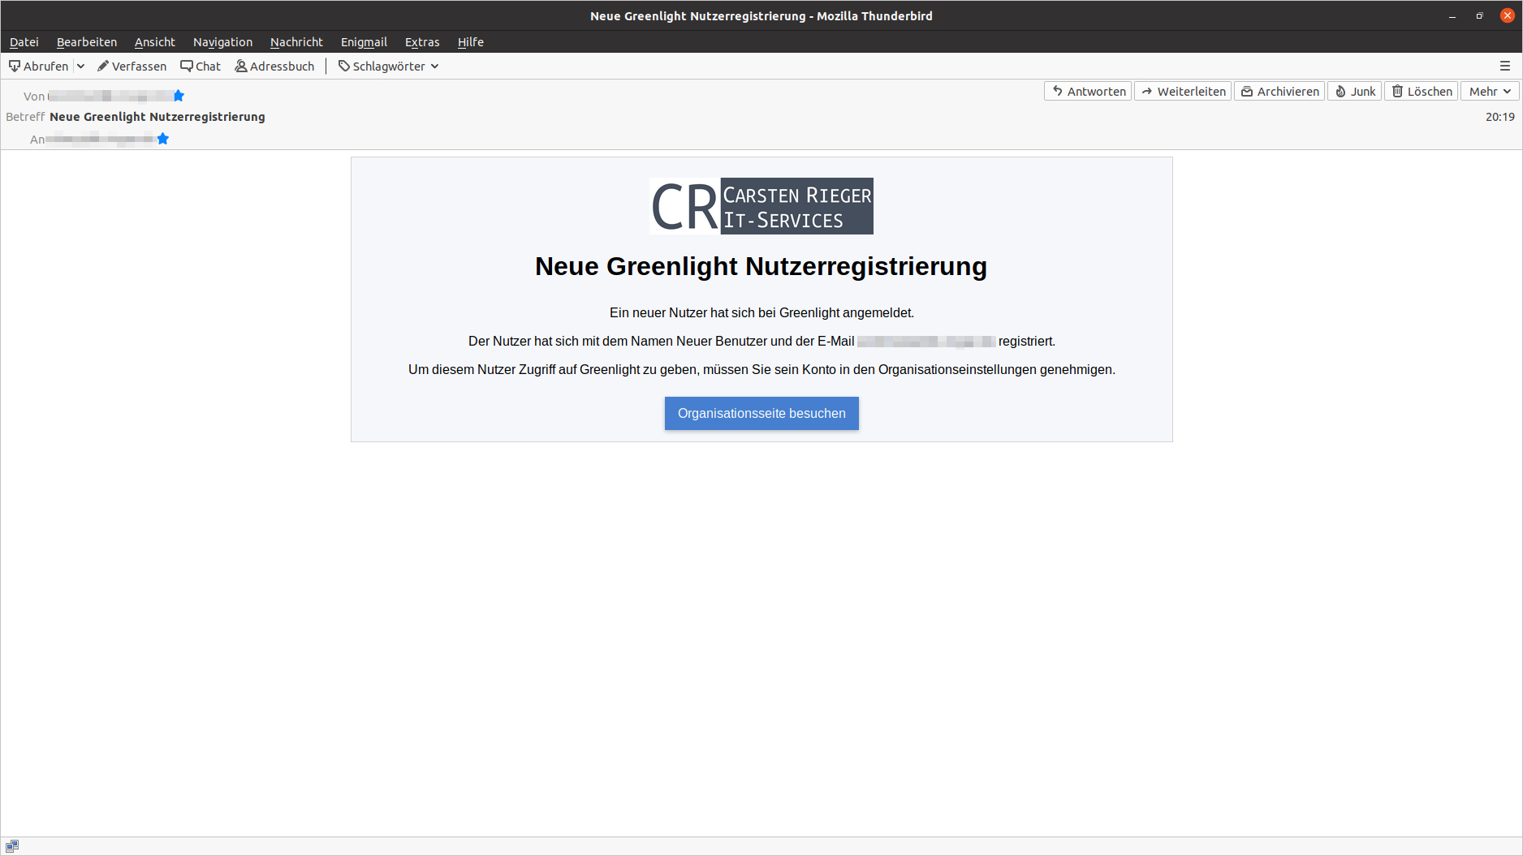
Task: Open the Adressbuch address book
Action: (x=274, y=67)
